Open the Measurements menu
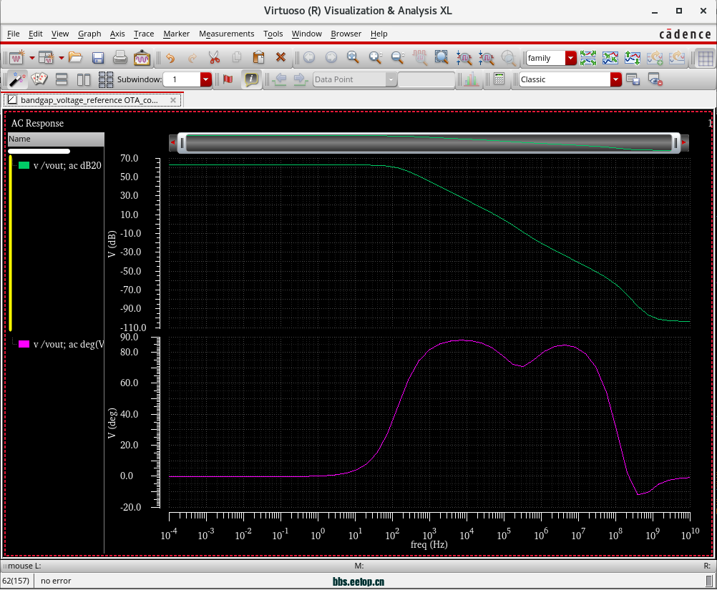 coord(226,34)
